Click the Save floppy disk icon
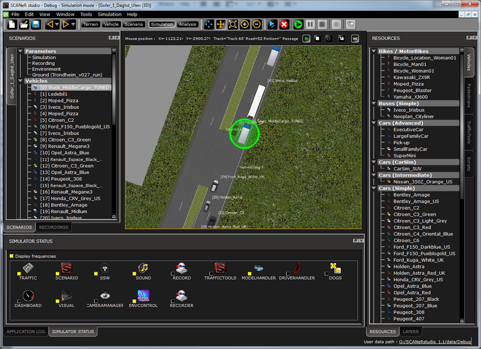The image size is (481, 349). [36, 25]
